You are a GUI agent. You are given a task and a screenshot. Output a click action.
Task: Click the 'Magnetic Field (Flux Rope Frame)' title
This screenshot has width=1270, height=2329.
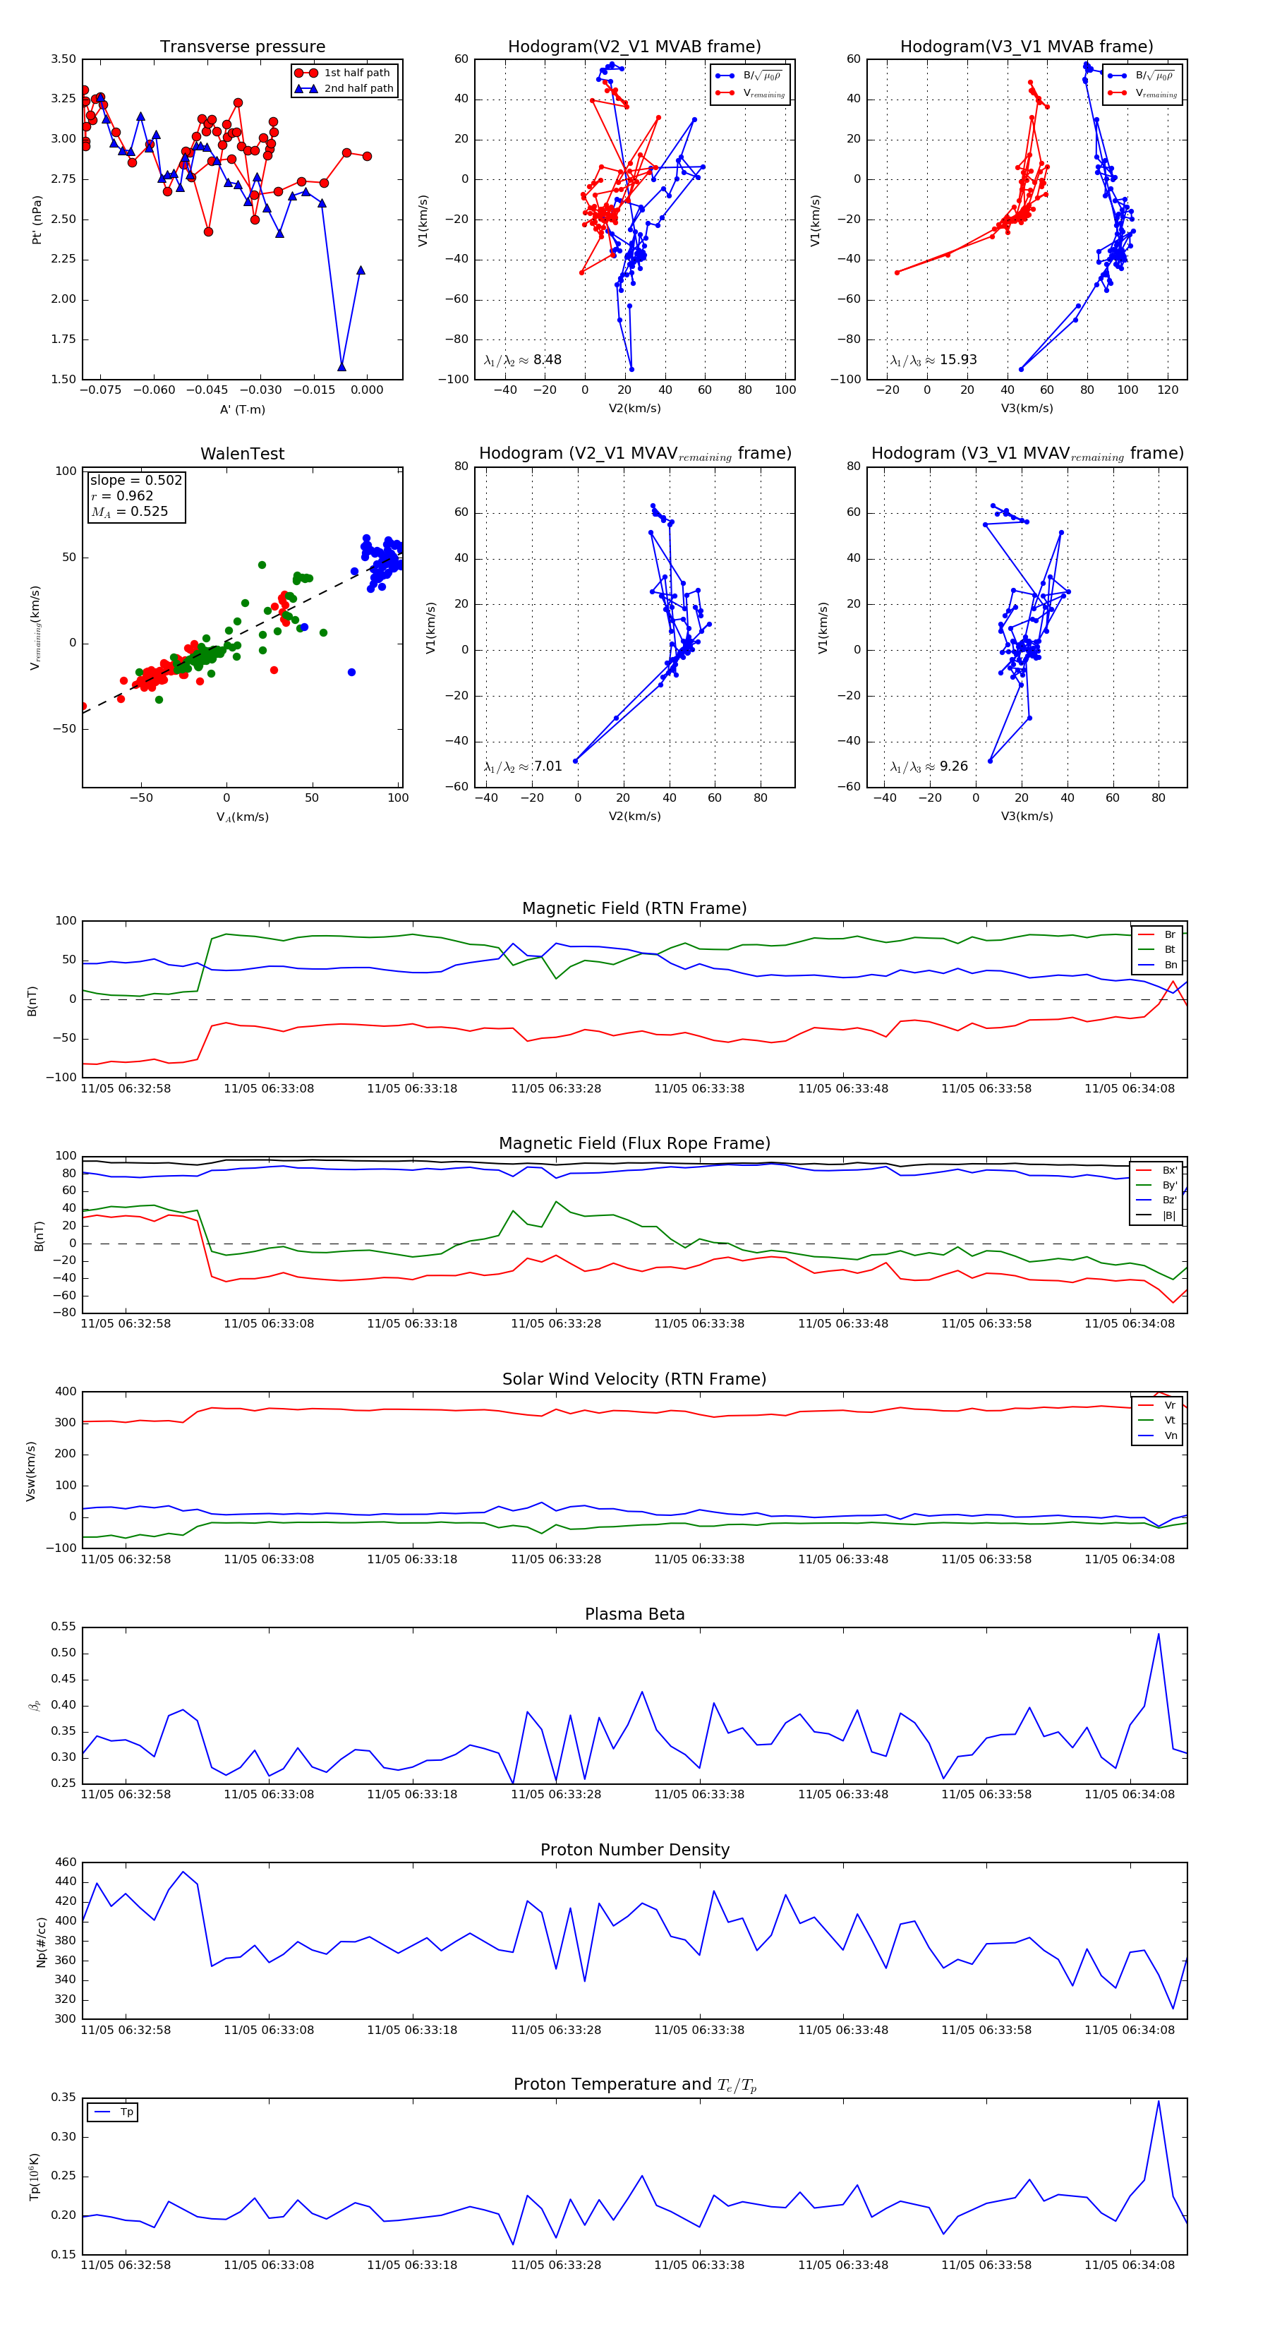click(634, 1144)
